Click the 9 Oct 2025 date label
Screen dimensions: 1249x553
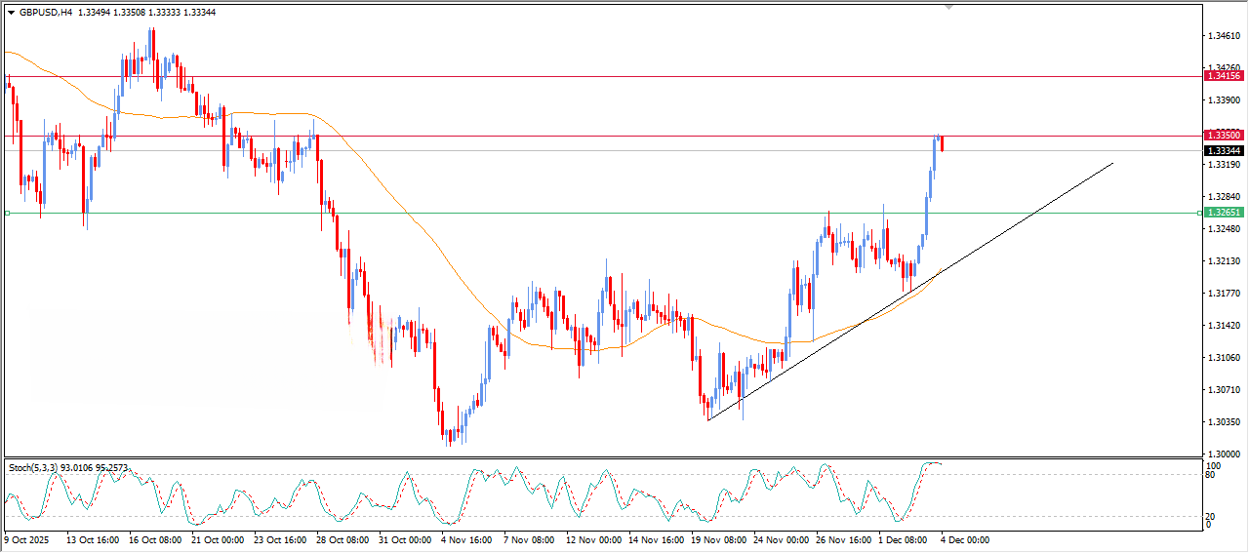pyautogui.click(x=29, y=538)
